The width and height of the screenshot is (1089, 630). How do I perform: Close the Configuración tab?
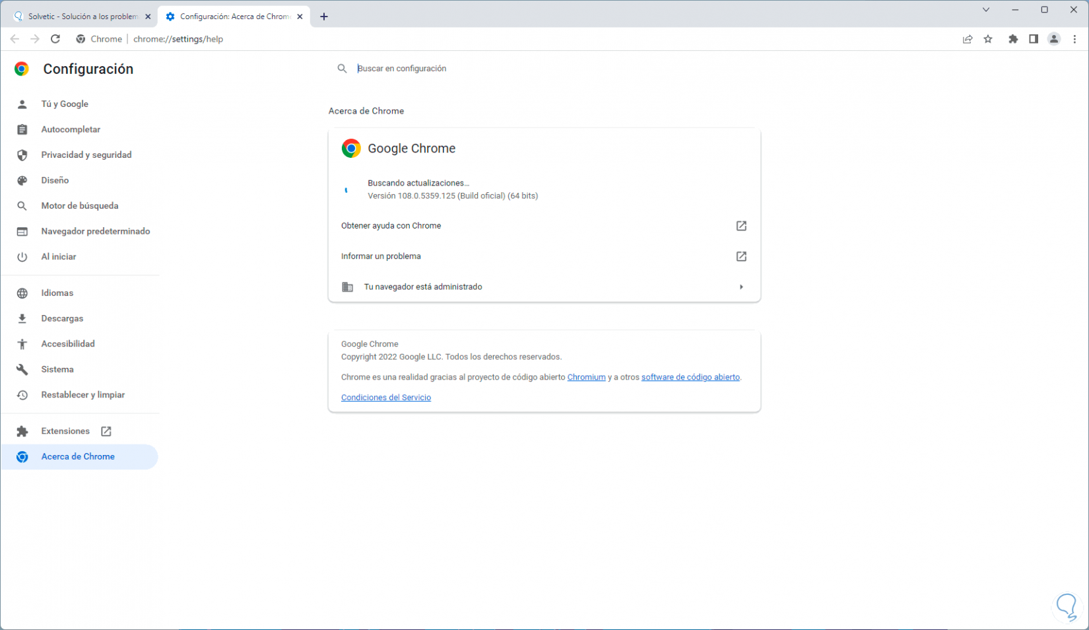(300, 17)
